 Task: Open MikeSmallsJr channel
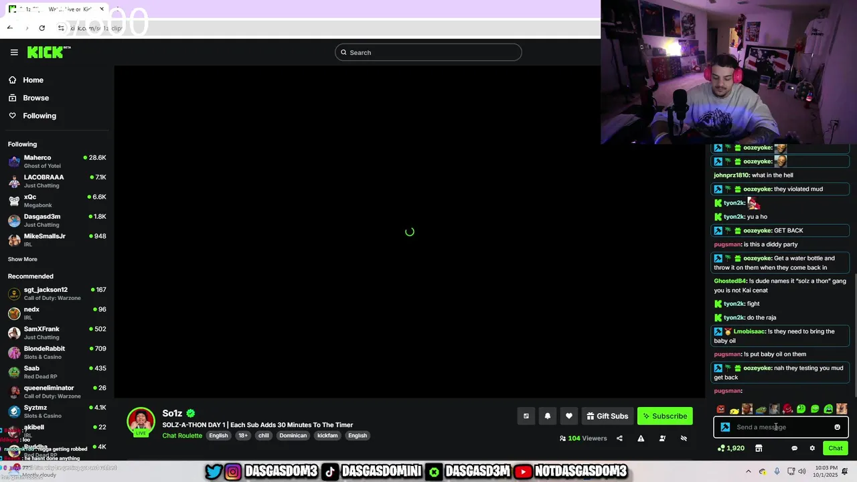pos(57,240)
